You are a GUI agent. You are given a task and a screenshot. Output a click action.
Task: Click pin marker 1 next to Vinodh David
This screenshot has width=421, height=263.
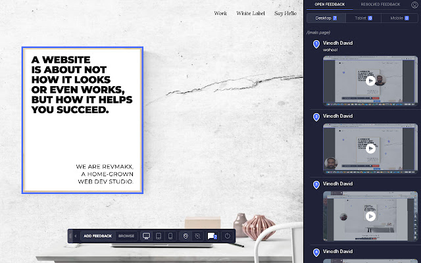316,44
